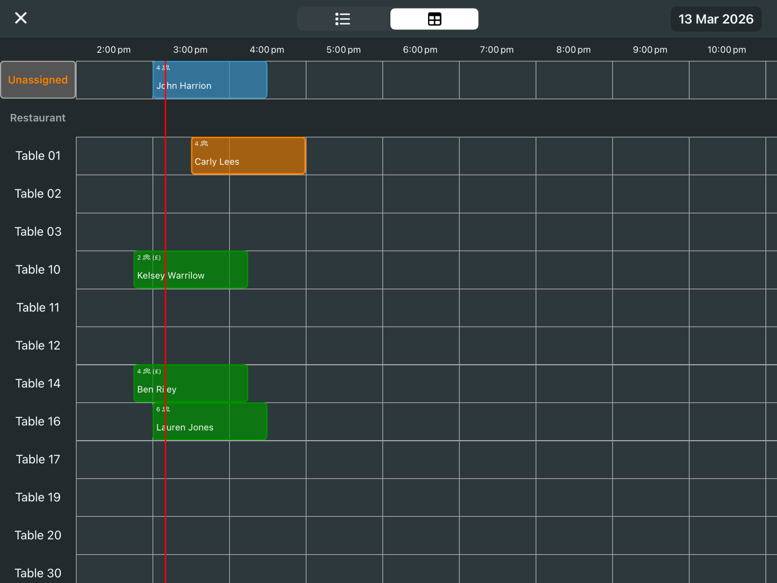Open the 13 Mar 2026 date picker
Viewport: 777px width, 583px height.
tap(715, 19)
